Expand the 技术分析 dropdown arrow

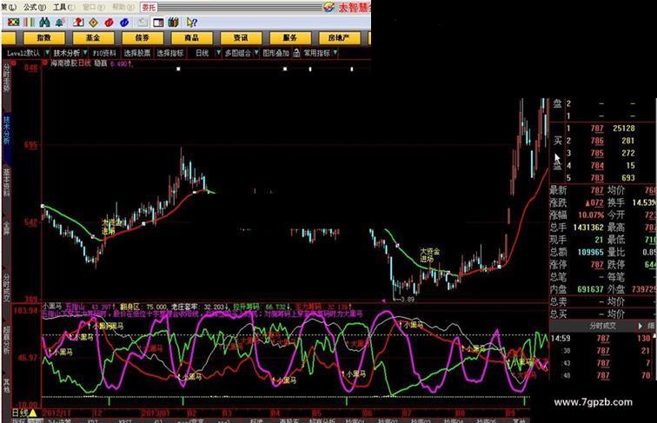[85, 53]
